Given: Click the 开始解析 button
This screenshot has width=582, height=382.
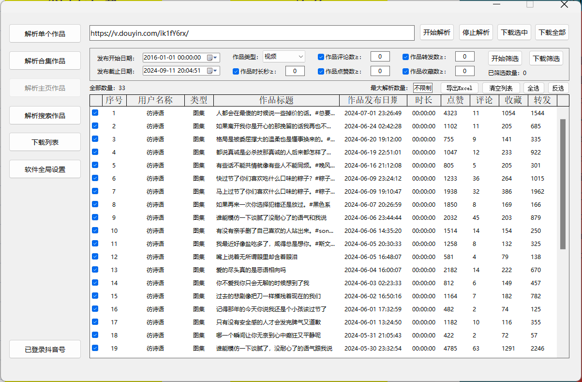Looking at the screenshot, I should [436, 32].
